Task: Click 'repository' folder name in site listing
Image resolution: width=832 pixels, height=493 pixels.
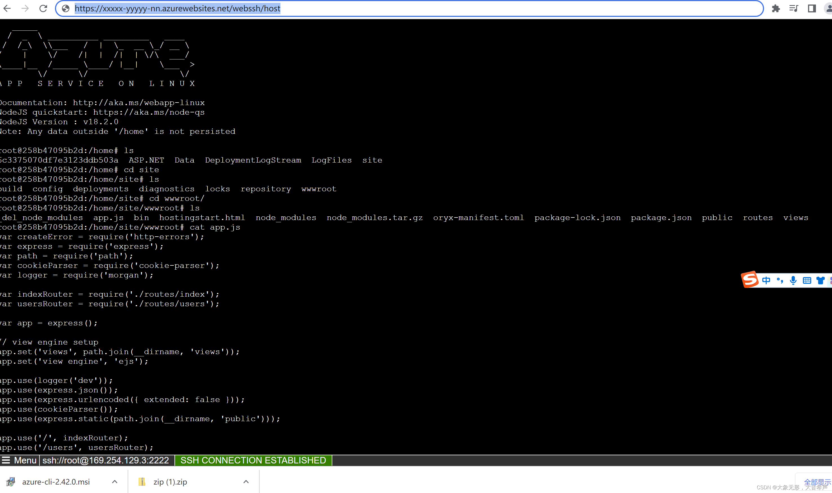Action: (265, 189)
